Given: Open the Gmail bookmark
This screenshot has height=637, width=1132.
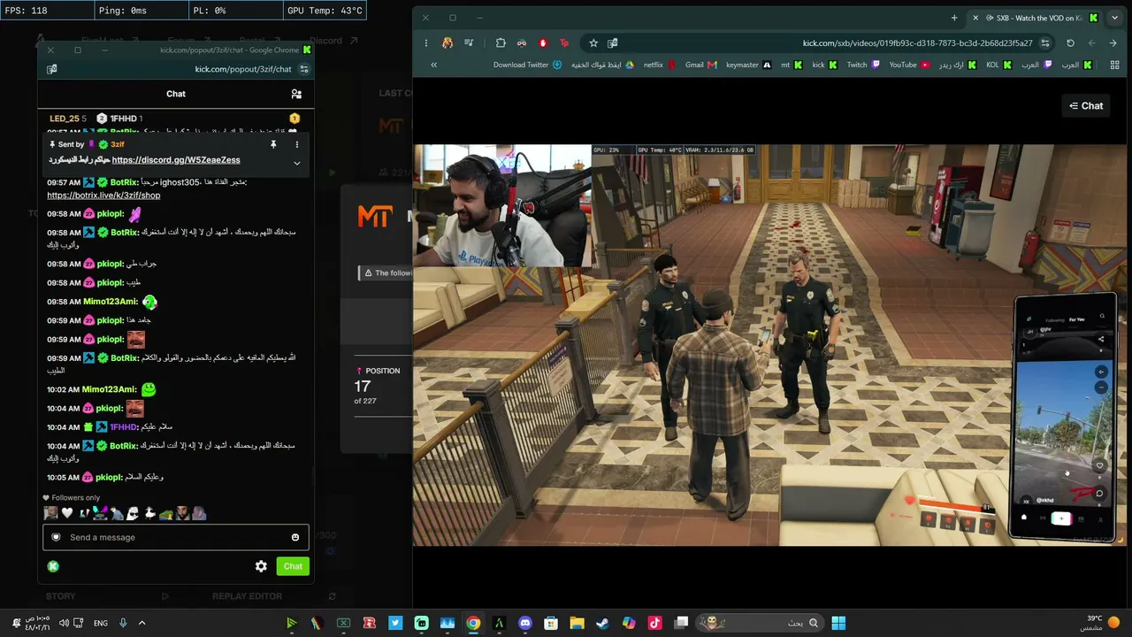Looking at the screenshot, I should point(701,65).
